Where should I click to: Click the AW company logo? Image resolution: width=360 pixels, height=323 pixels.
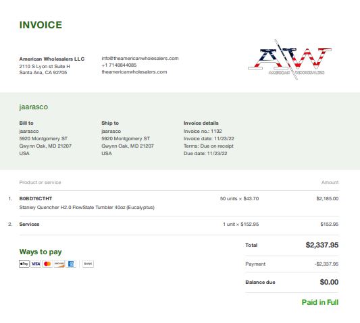pos(290,59)
